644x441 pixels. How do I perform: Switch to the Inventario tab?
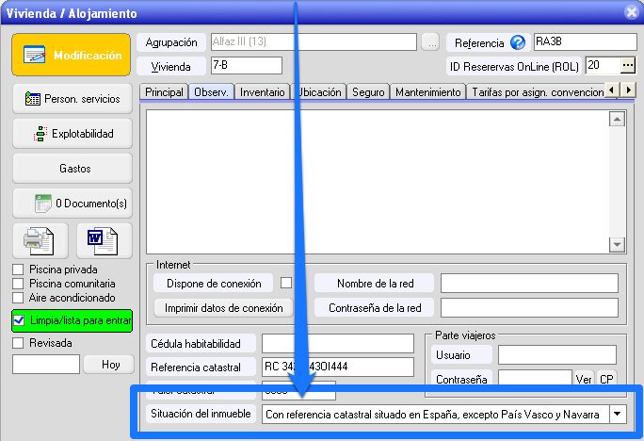tap(262, 92)
